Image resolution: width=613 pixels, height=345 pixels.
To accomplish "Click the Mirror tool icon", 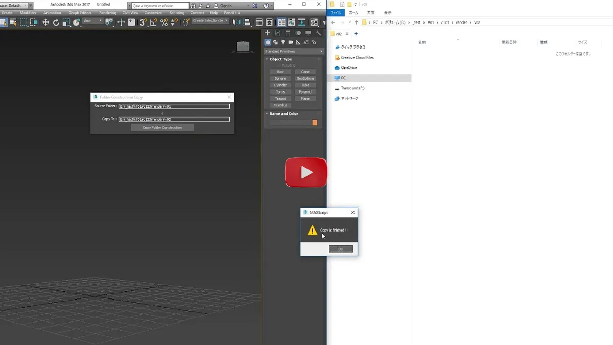I will click(237, 22).
